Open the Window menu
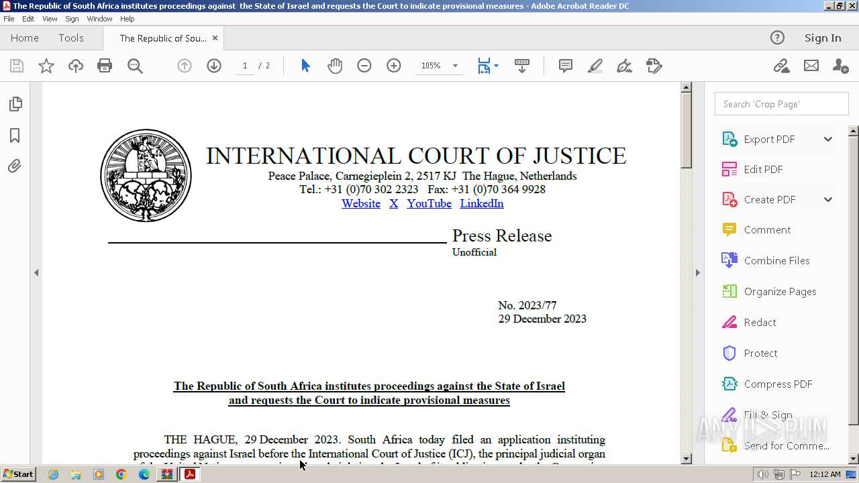The image size is (859, 483). pos(99,19)
